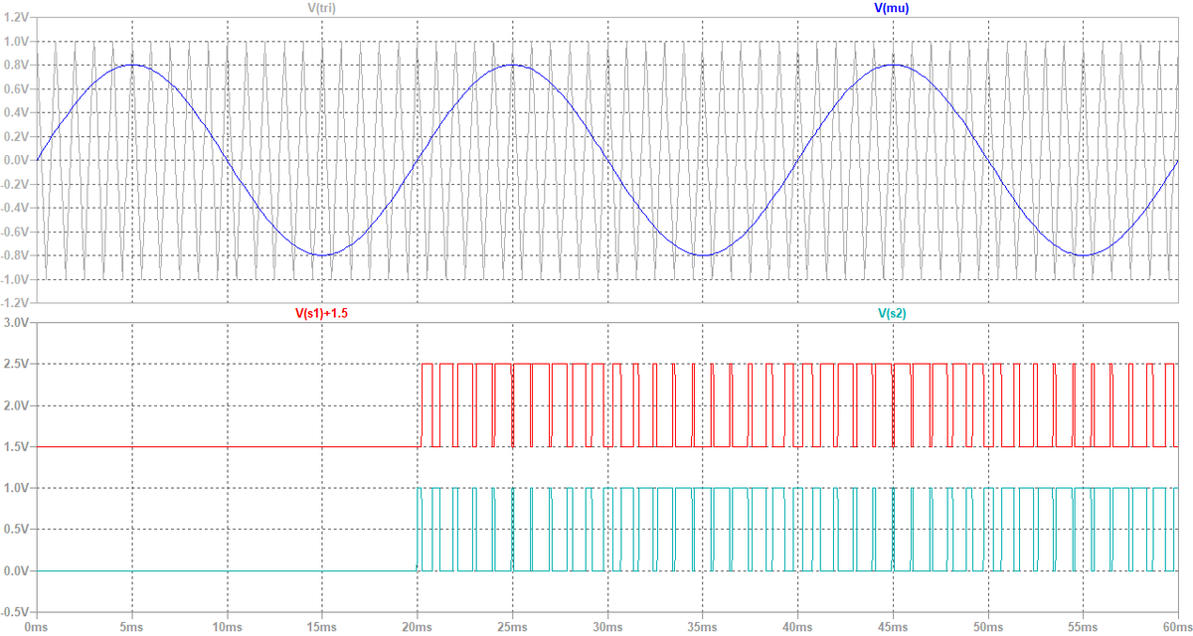Click the 0ms time axis label
The height and width of the screenshot is (636, 1193).
pyautogui.click(x=37, y=628)
